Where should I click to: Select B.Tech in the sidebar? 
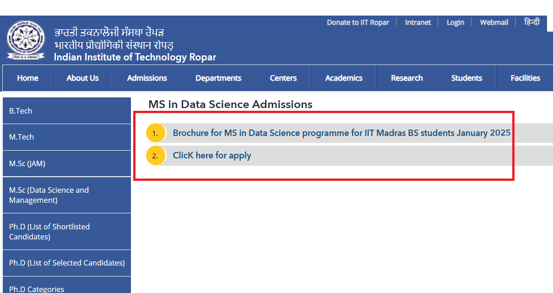tap(67, 111)
